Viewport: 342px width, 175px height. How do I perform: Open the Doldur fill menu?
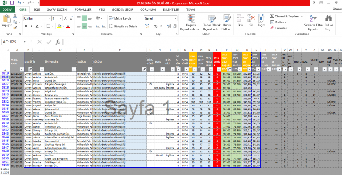pyautogui.click(x=278, y=22)
